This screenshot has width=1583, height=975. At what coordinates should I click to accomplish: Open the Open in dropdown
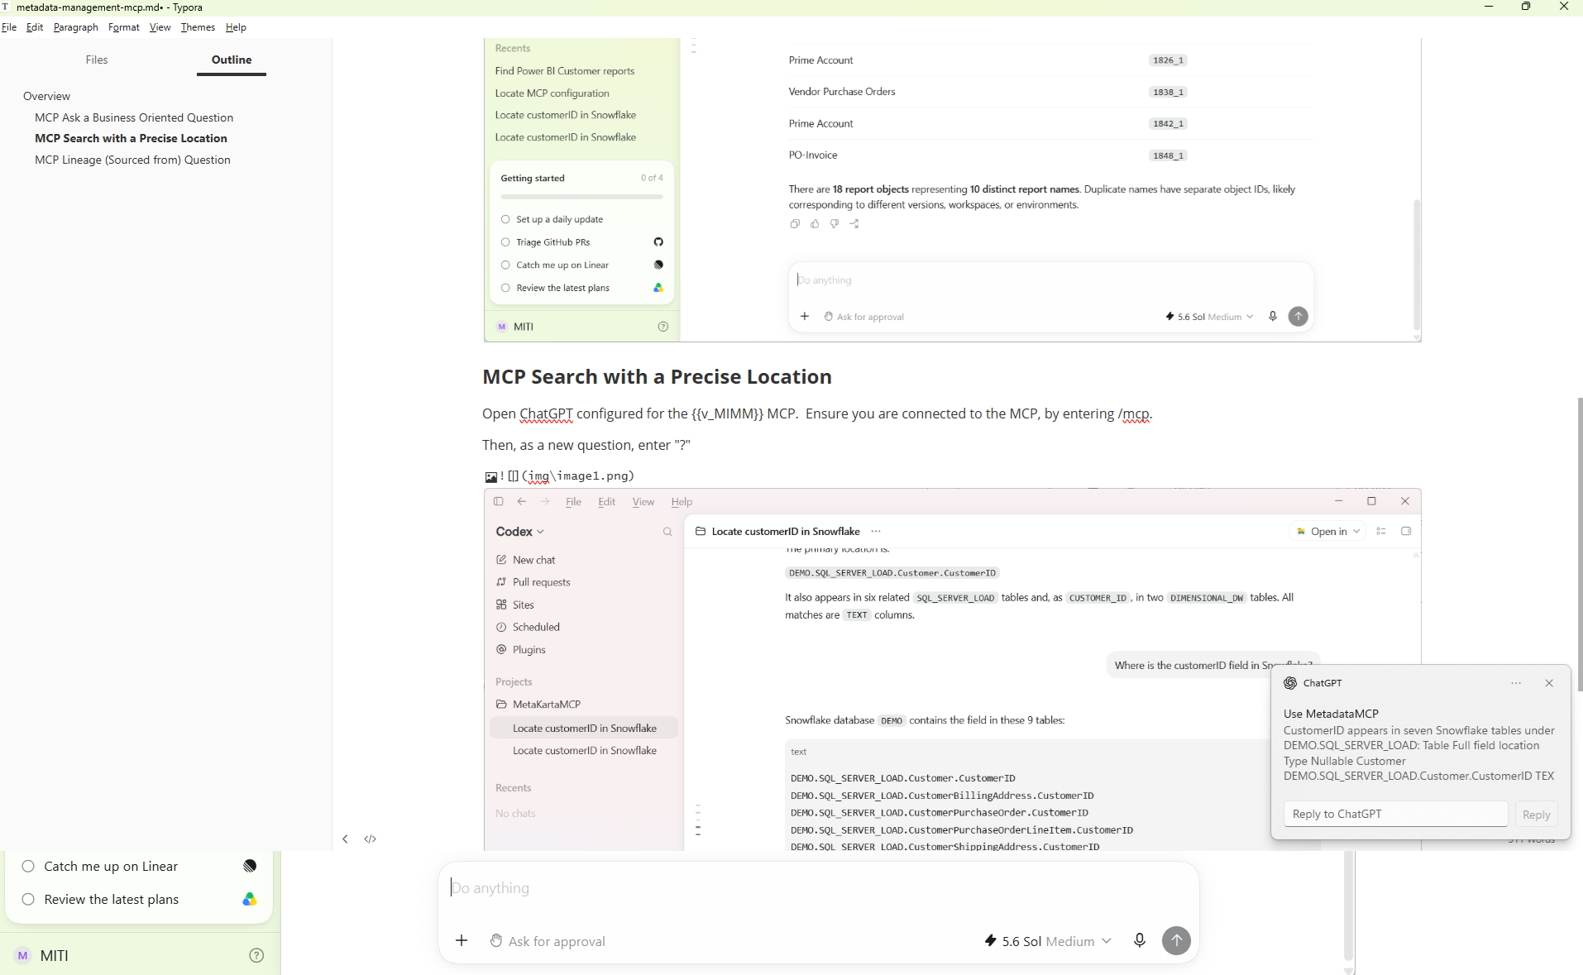pos(1327,531)
